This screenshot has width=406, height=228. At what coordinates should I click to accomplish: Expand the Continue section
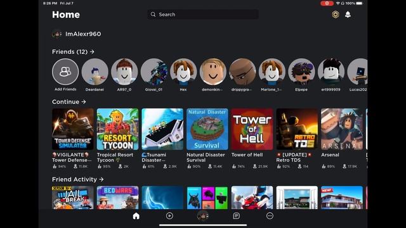[69, 102]
